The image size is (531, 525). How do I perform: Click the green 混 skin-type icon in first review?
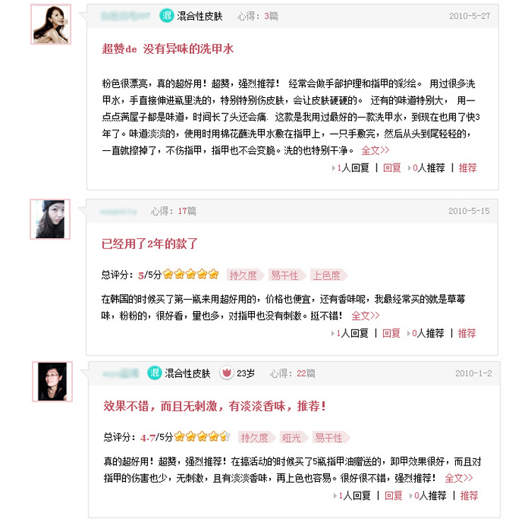click(166, 16)
